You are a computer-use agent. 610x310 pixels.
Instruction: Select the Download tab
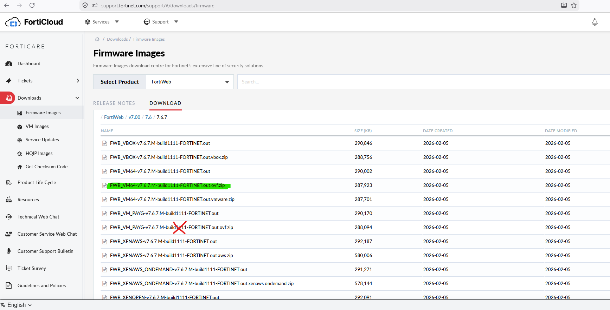[165, 103]
